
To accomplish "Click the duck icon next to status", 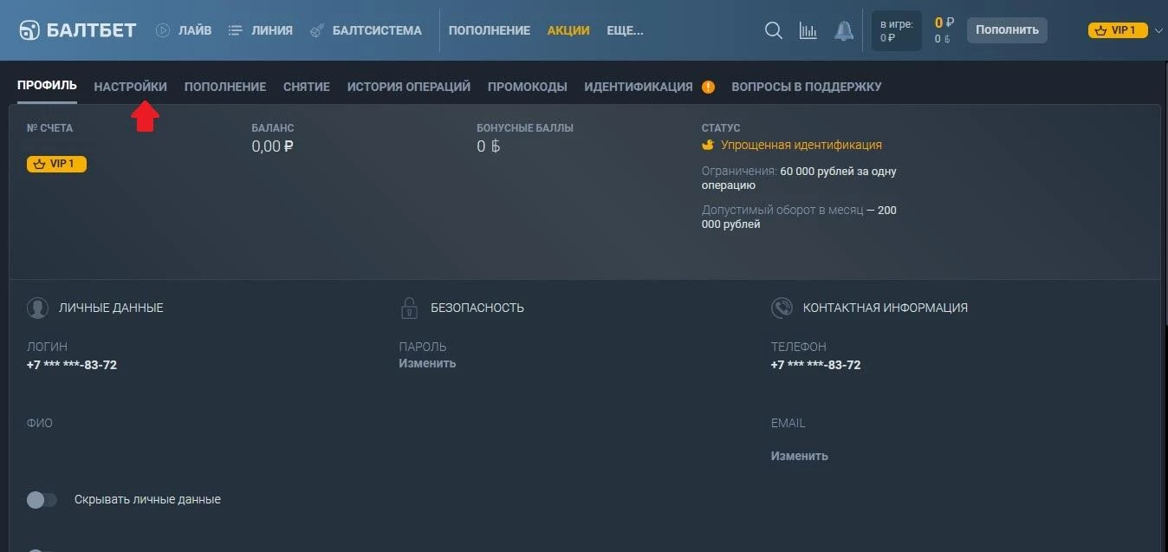I will coord(708,145).
